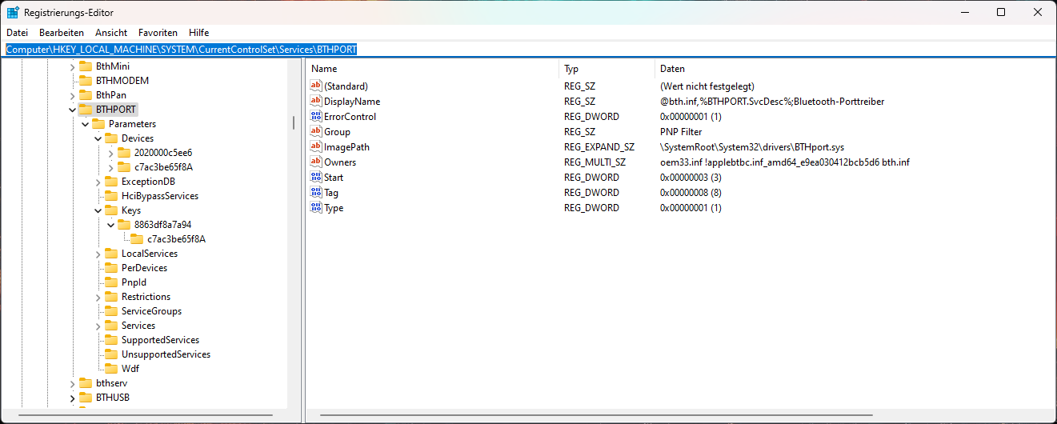Click the Wdf folder icon
Viewport: 1057px width, 424px height.
pyautogui.click(x=111, y=369)
